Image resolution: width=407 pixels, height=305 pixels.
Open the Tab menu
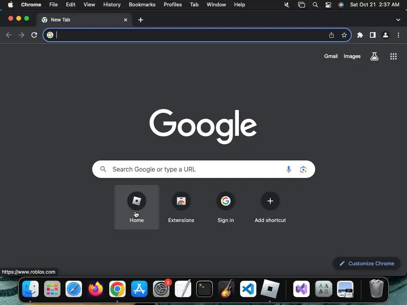coord(194,5)
